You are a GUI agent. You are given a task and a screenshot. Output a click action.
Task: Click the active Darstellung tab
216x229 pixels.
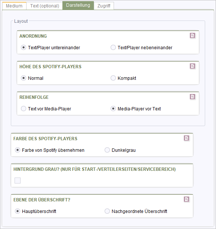[x=78, y=5]
